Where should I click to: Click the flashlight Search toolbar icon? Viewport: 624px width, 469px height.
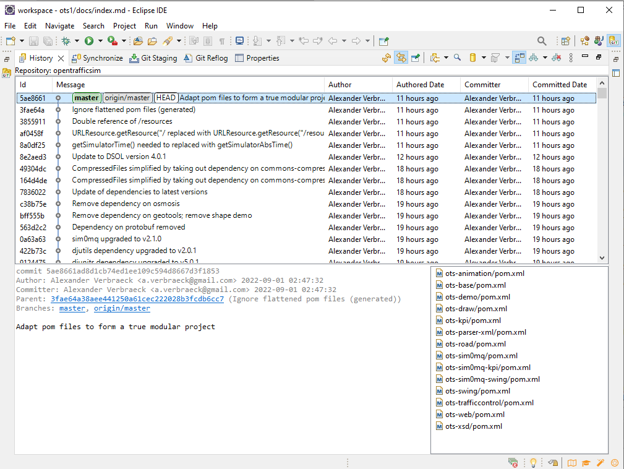pyautogui.click(x=168, y=41)
